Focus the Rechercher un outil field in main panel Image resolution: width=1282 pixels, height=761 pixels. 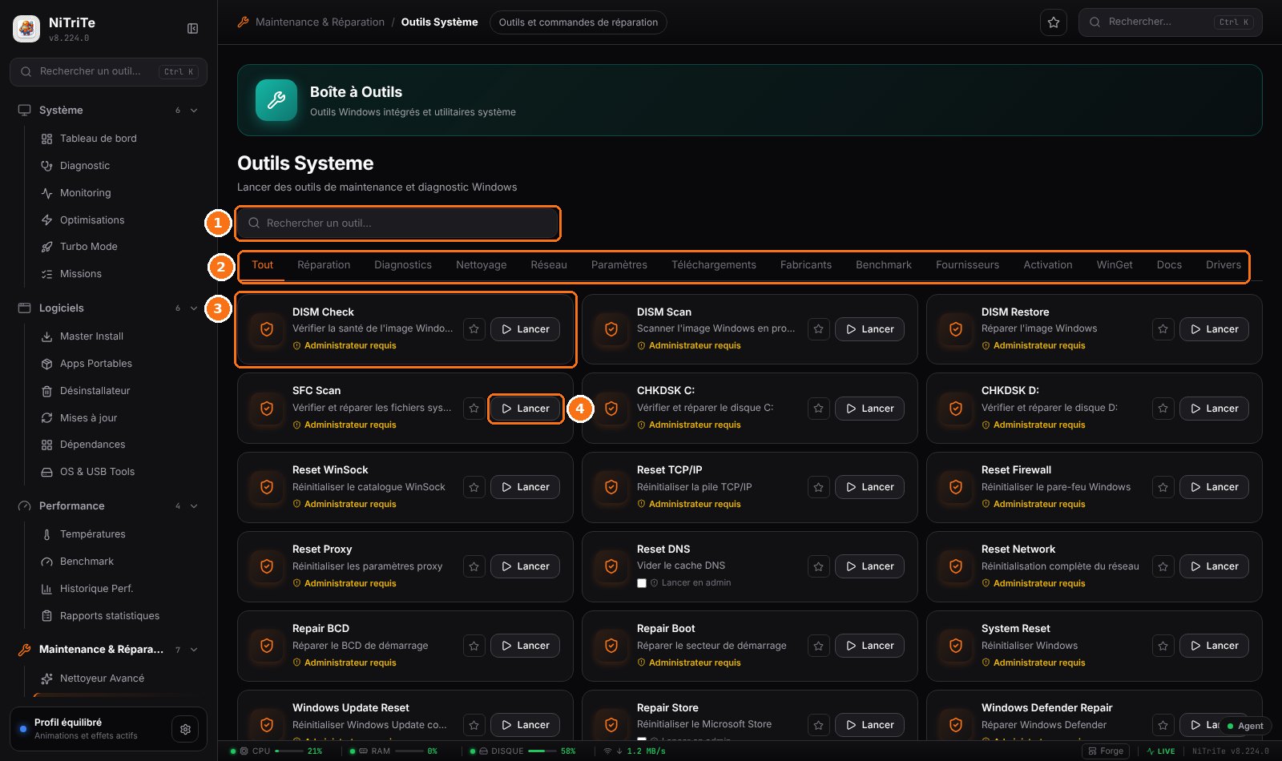point(398,223)
